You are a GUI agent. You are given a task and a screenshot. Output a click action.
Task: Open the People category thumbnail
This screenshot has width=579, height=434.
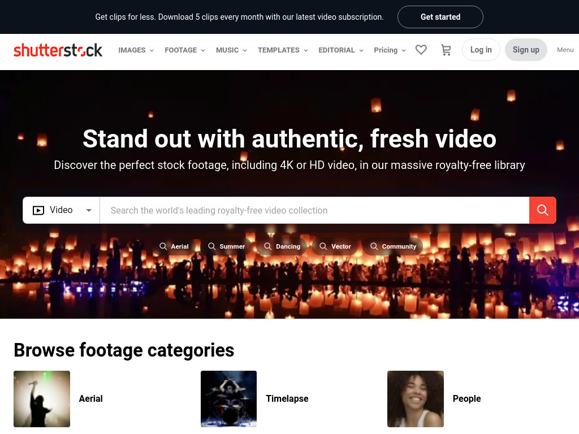pos(416,399)
